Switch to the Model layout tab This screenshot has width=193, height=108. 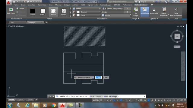click(x=12, y=100)
